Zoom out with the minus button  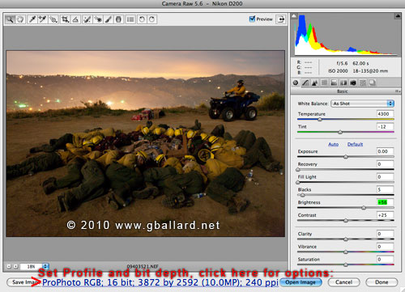pyautogui.click(x=9, y=266)
